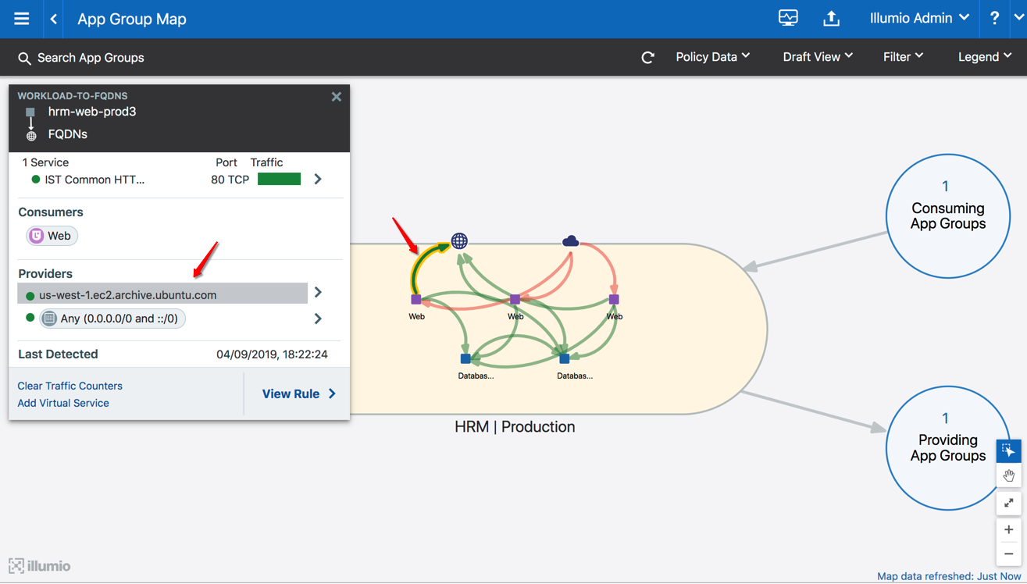Expand the IST Common HTTP service row

[318, 180]
